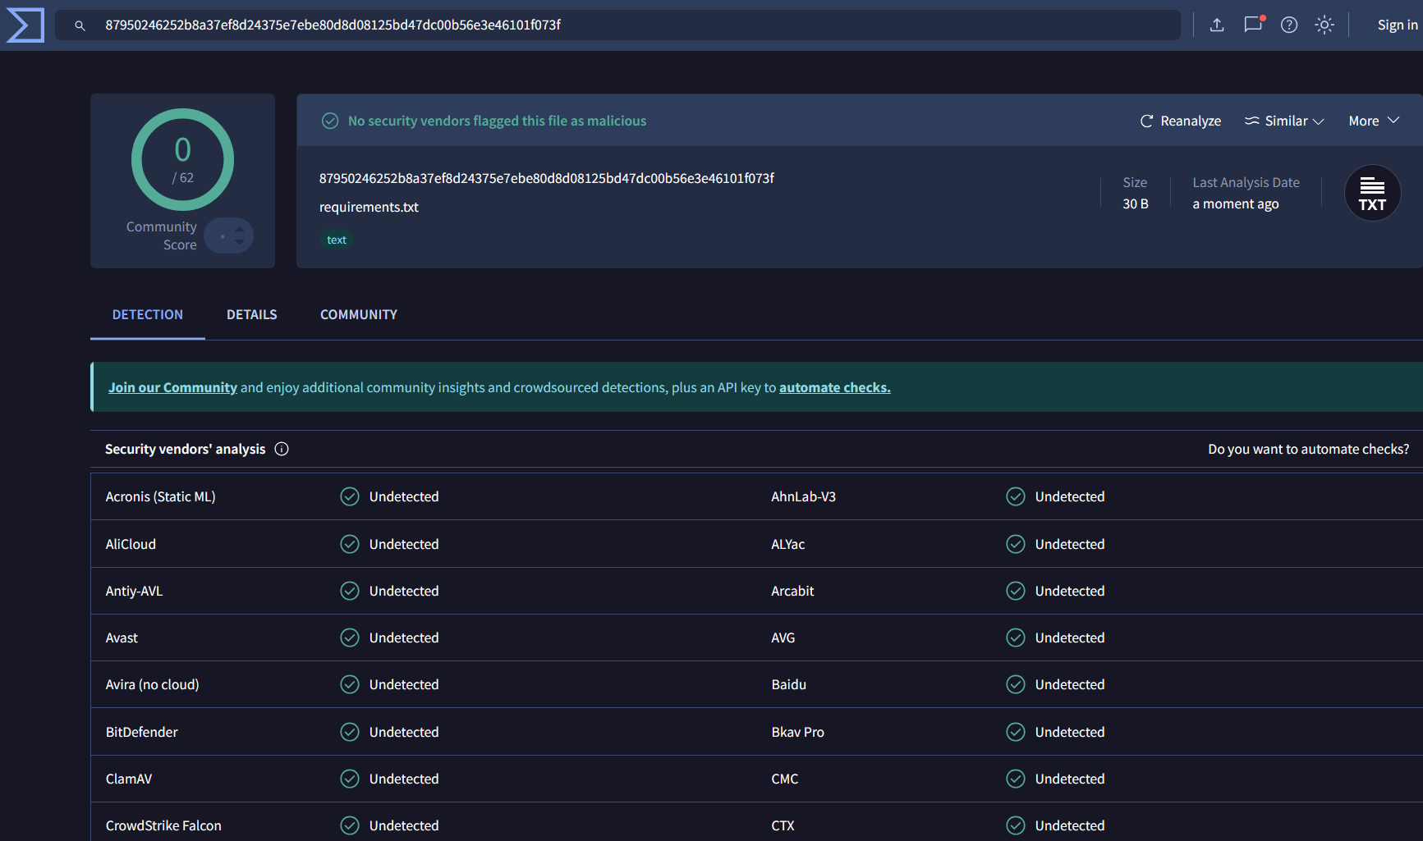
Task: Click the CMC undetected checkmark icon
Action: coord(1016,779)
